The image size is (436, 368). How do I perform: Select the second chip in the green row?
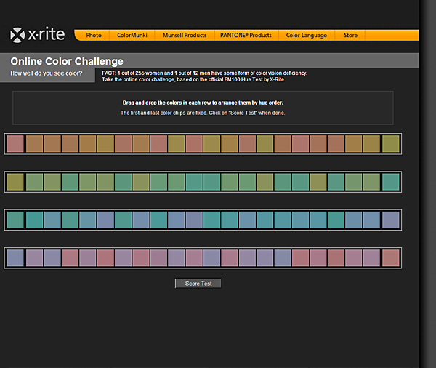coord(34,182)
